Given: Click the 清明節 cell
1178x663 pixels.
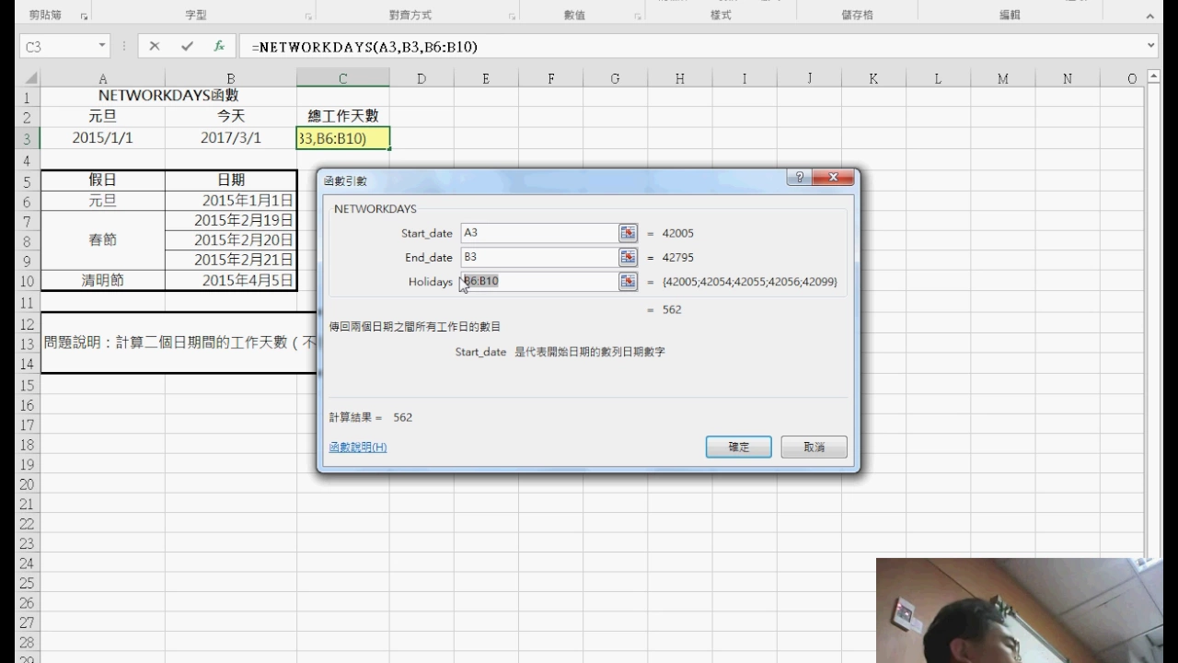Looking at the screenshot, I should (103, 281).
